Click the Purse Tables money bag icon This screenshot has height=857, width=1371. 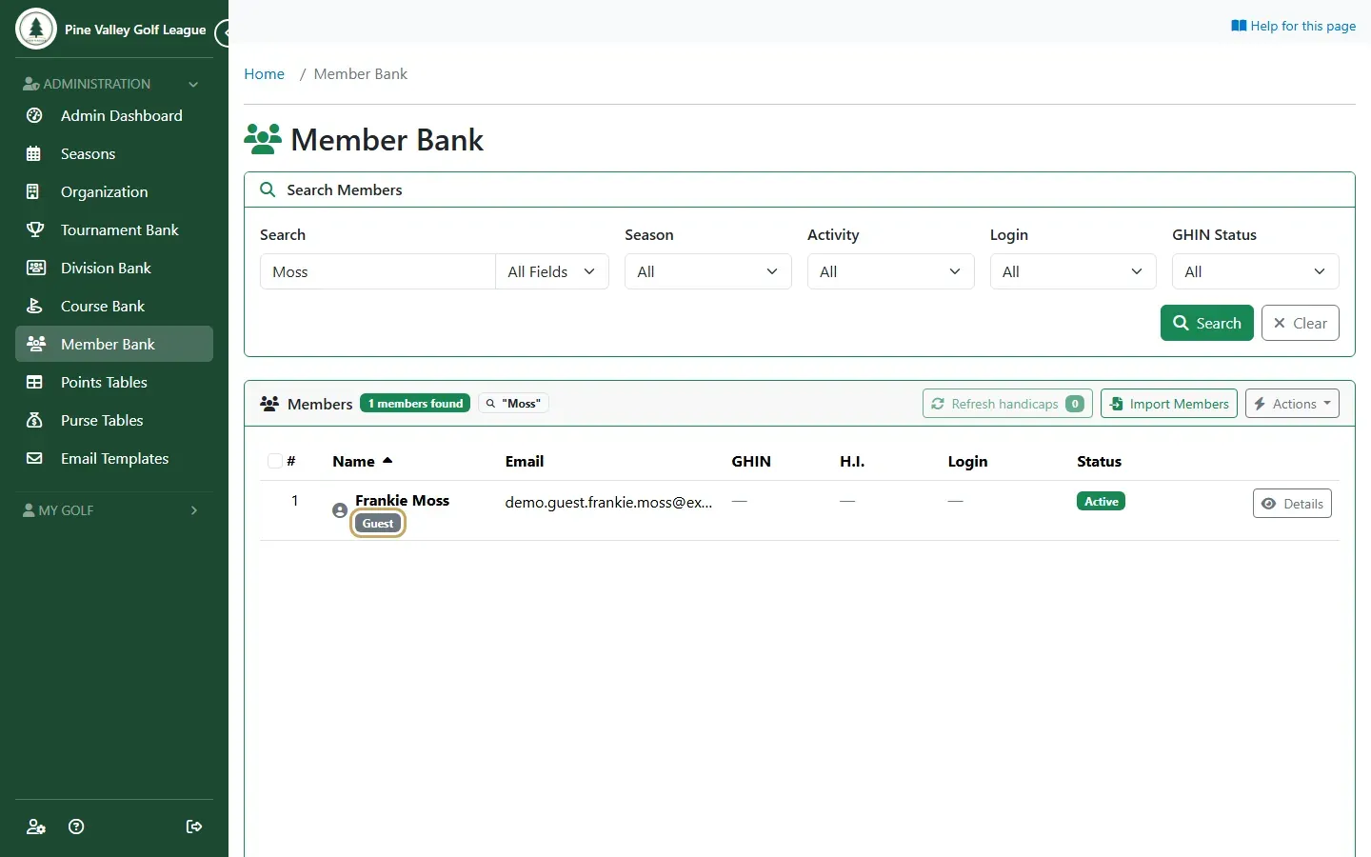[x=34, y=420]
